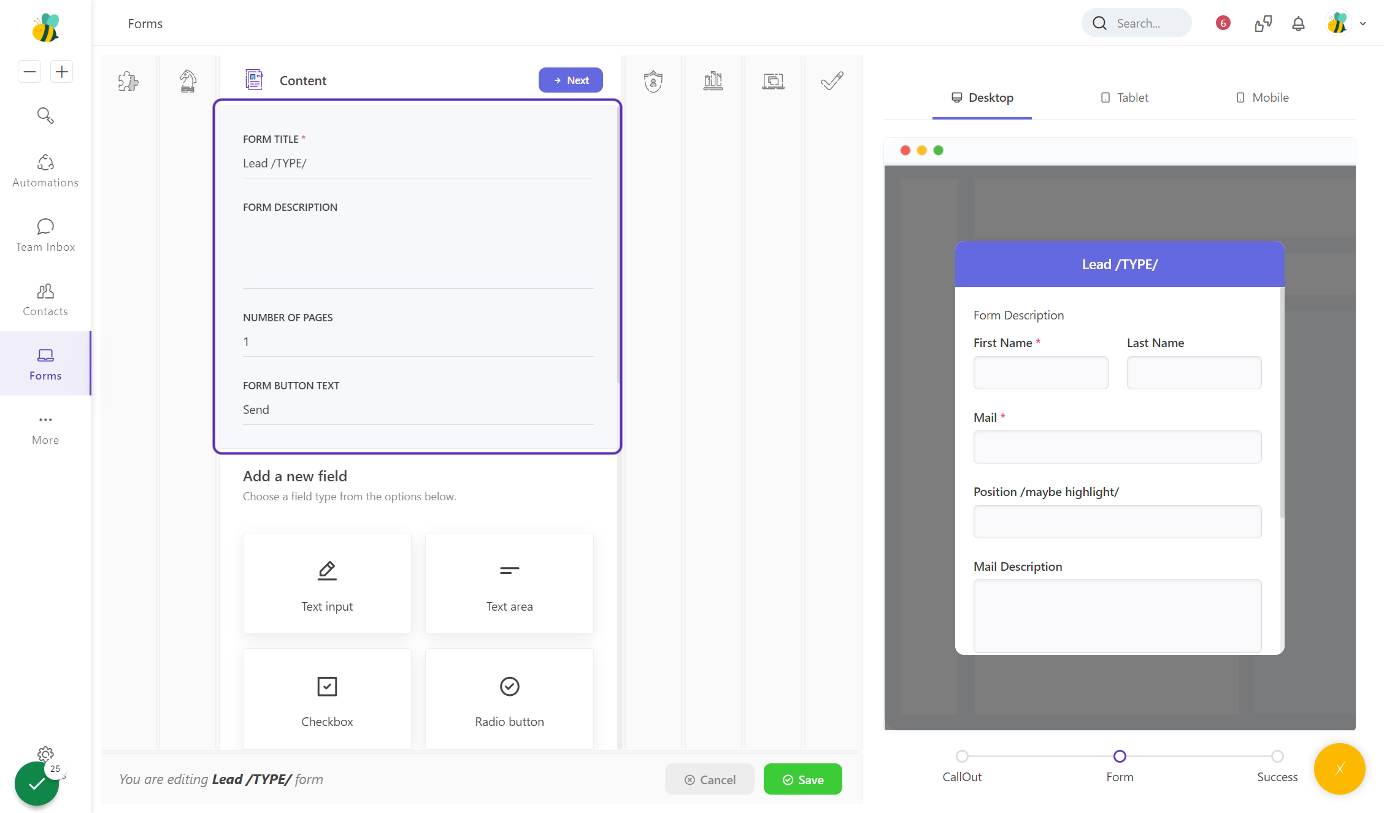Click the Search box in header

tap(1136, 23)
